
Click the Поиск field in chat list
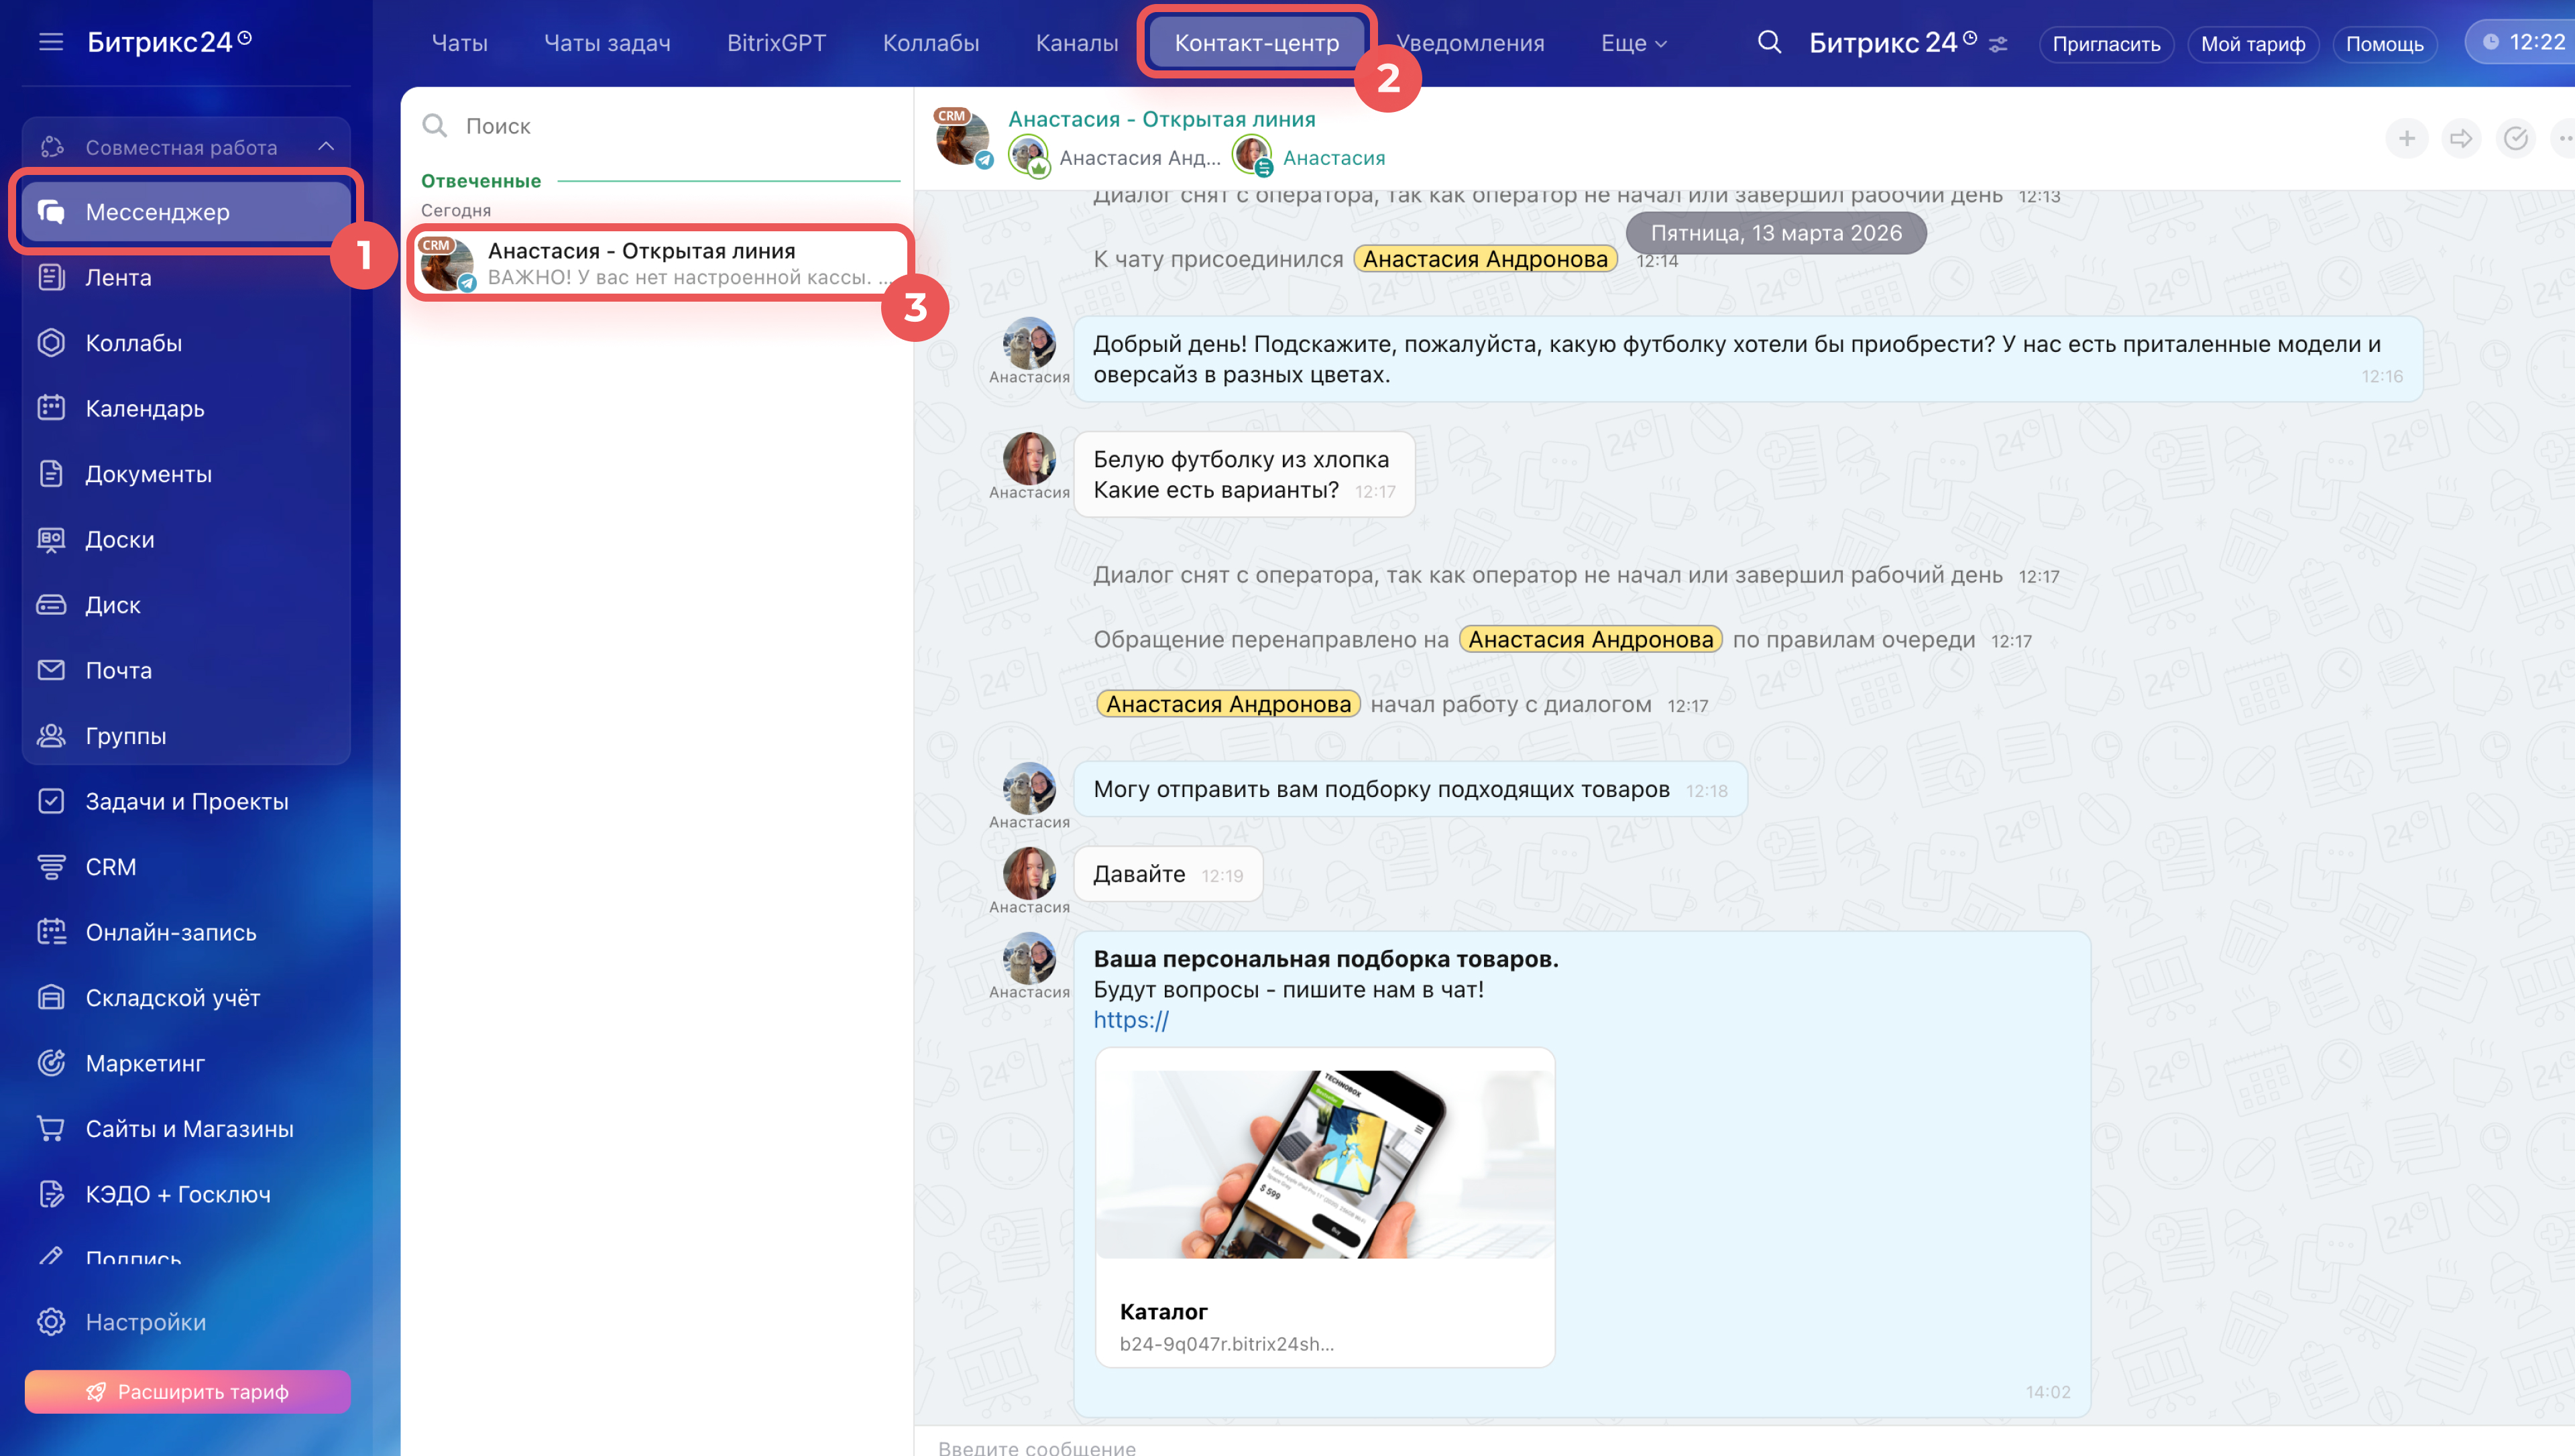pos(660,126)
